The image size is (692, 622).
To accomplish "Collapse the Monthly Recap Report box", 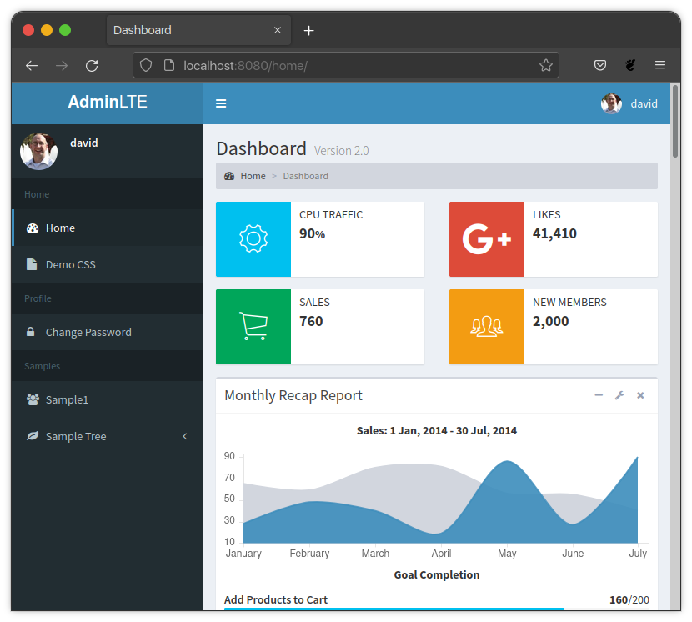I will [x=599, y=395].
